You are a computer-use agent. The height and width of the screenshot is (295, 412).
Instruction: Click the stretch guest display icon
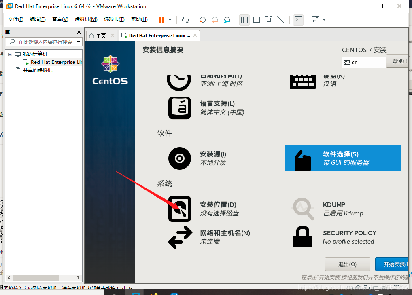click(x=316, y=20)
